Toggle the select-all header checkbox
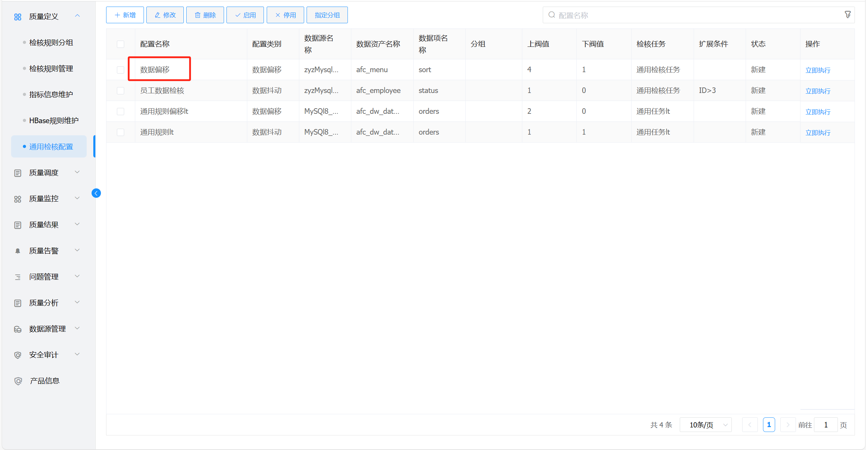Image resolution: width=866 pixels, height=450 pixels. (x=120, y=44)
